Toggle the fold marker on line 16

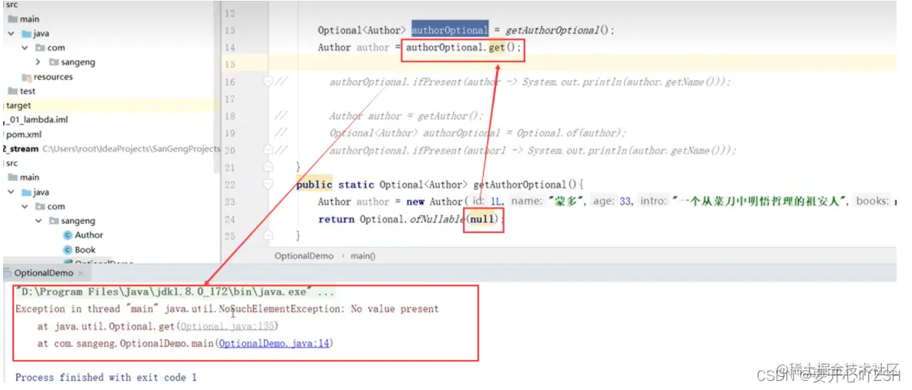pos(268,82)
